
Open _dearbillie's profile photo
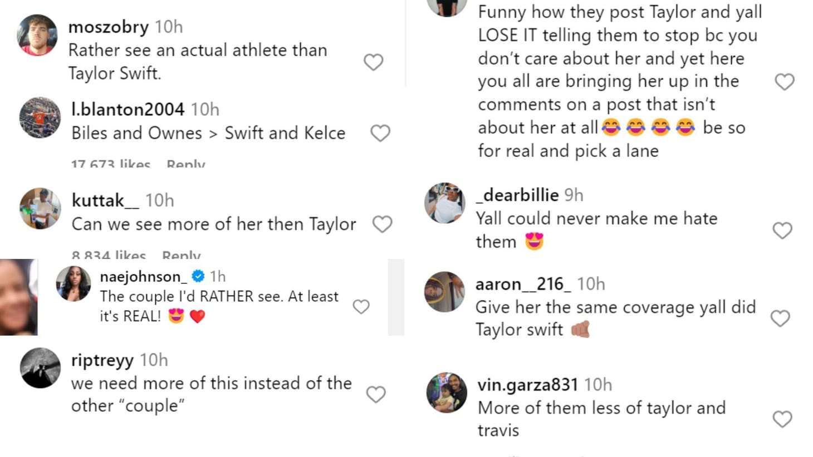(444, 203)
